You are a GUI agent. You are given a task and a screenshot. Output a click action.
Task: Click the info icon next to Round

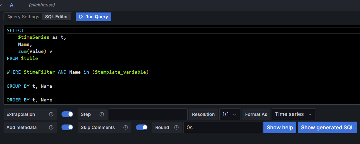click(x=176, y=127)
